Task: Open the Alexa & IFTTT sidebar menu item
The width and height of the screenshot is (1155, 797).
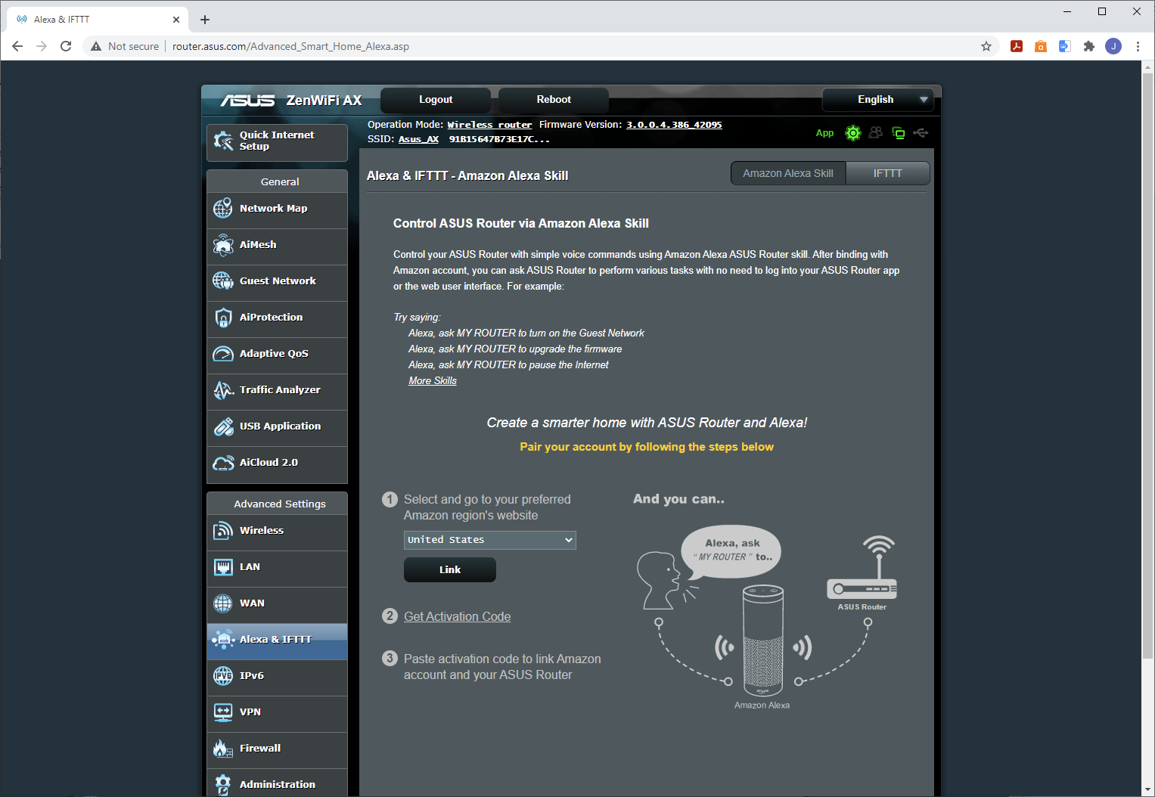Action: point(277,640)
